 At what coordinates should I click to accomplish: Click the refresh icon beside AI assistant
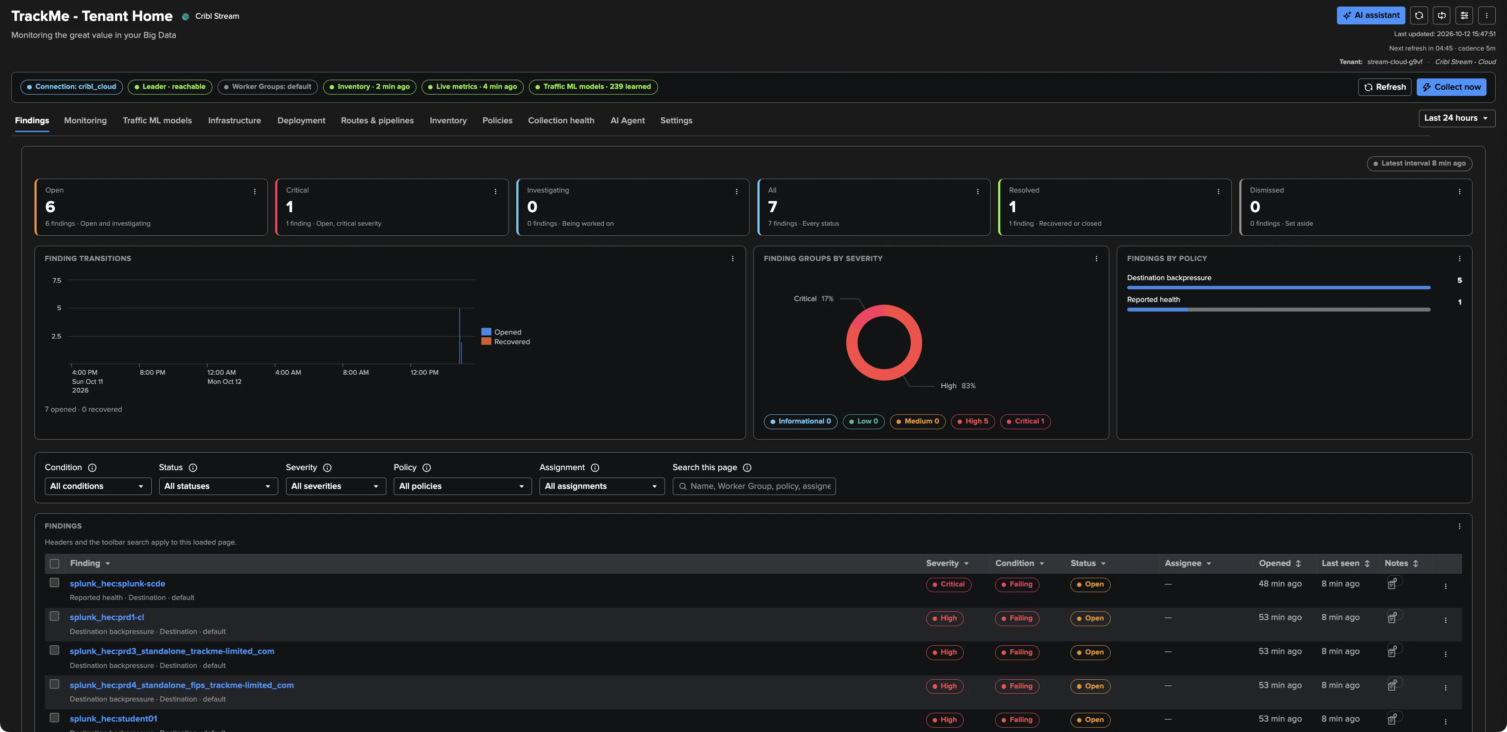tap(1418, 15)
